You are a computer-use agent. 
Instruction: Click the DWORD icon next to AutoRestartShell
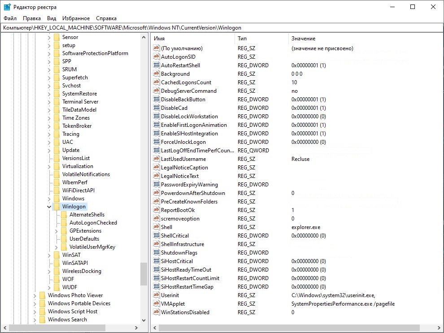[x=157, y=65]
